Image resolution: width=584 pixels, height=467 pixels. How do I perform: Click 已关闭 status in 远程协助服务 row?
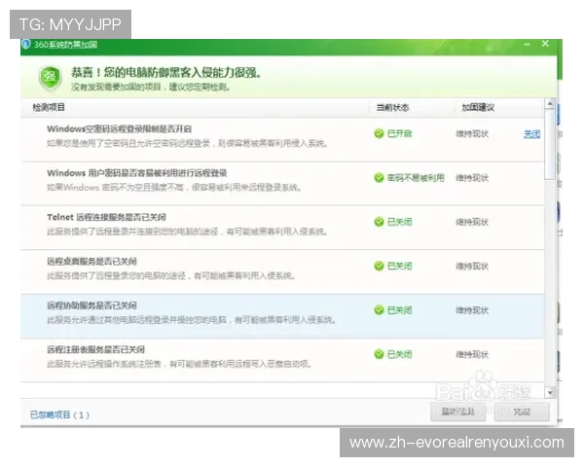coord(400,310)
